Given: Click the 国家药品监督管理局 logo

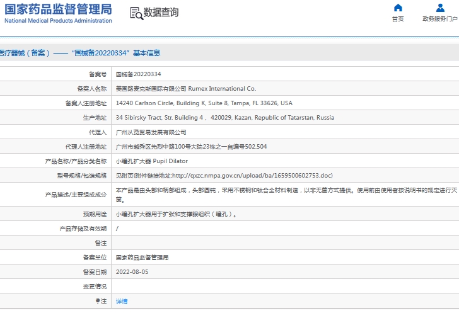Looking at the screenshot, I should (x=58, y=9).
